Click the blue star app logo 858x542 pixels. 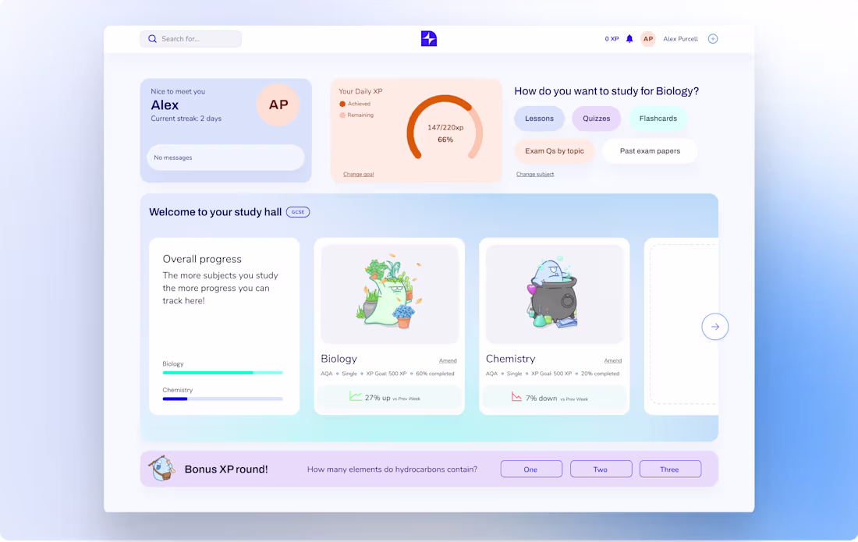tap(428, 38)
